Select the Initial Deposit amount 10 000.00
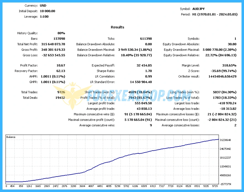This screenshot has width=244, height=192. click(x=48, y=11)
